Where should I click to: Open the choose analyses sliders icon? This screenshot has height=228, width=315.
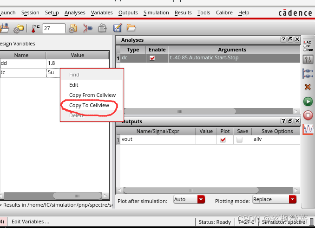pos(308,59)
